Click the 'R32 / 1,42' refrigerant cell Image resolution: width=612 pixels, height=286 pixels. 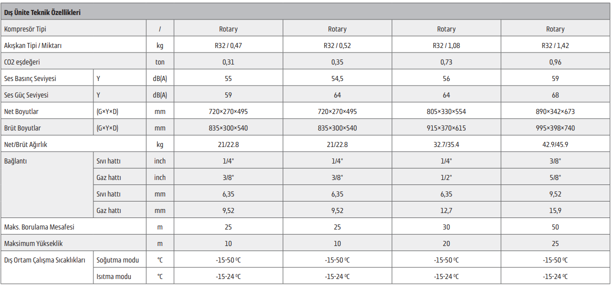pyautogui.click(x=555, y=45)
